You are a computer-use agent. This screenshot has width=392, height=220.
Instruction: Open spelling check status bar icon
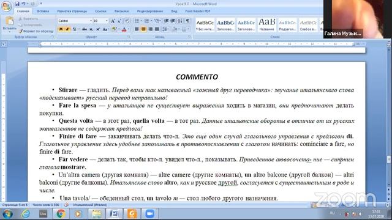[x=66, y=205]
